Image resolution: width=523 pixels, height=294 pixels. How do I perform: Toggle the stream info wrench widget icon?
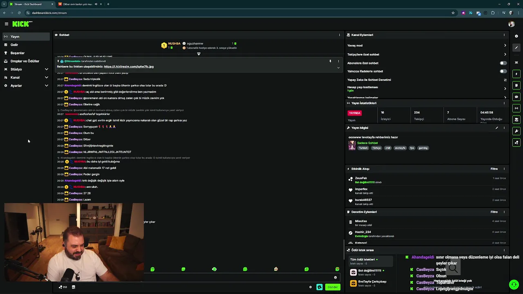516,131
